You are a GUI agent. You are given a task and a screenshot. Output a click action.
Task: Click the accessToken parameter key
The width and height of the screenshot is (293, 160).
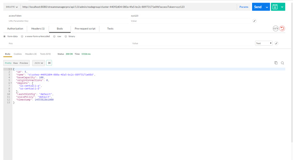pos(15,16)
